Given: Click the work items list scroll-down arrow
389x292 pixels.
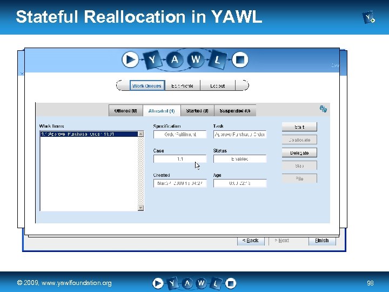Looking at the screenshot, I should pos(140,208).
